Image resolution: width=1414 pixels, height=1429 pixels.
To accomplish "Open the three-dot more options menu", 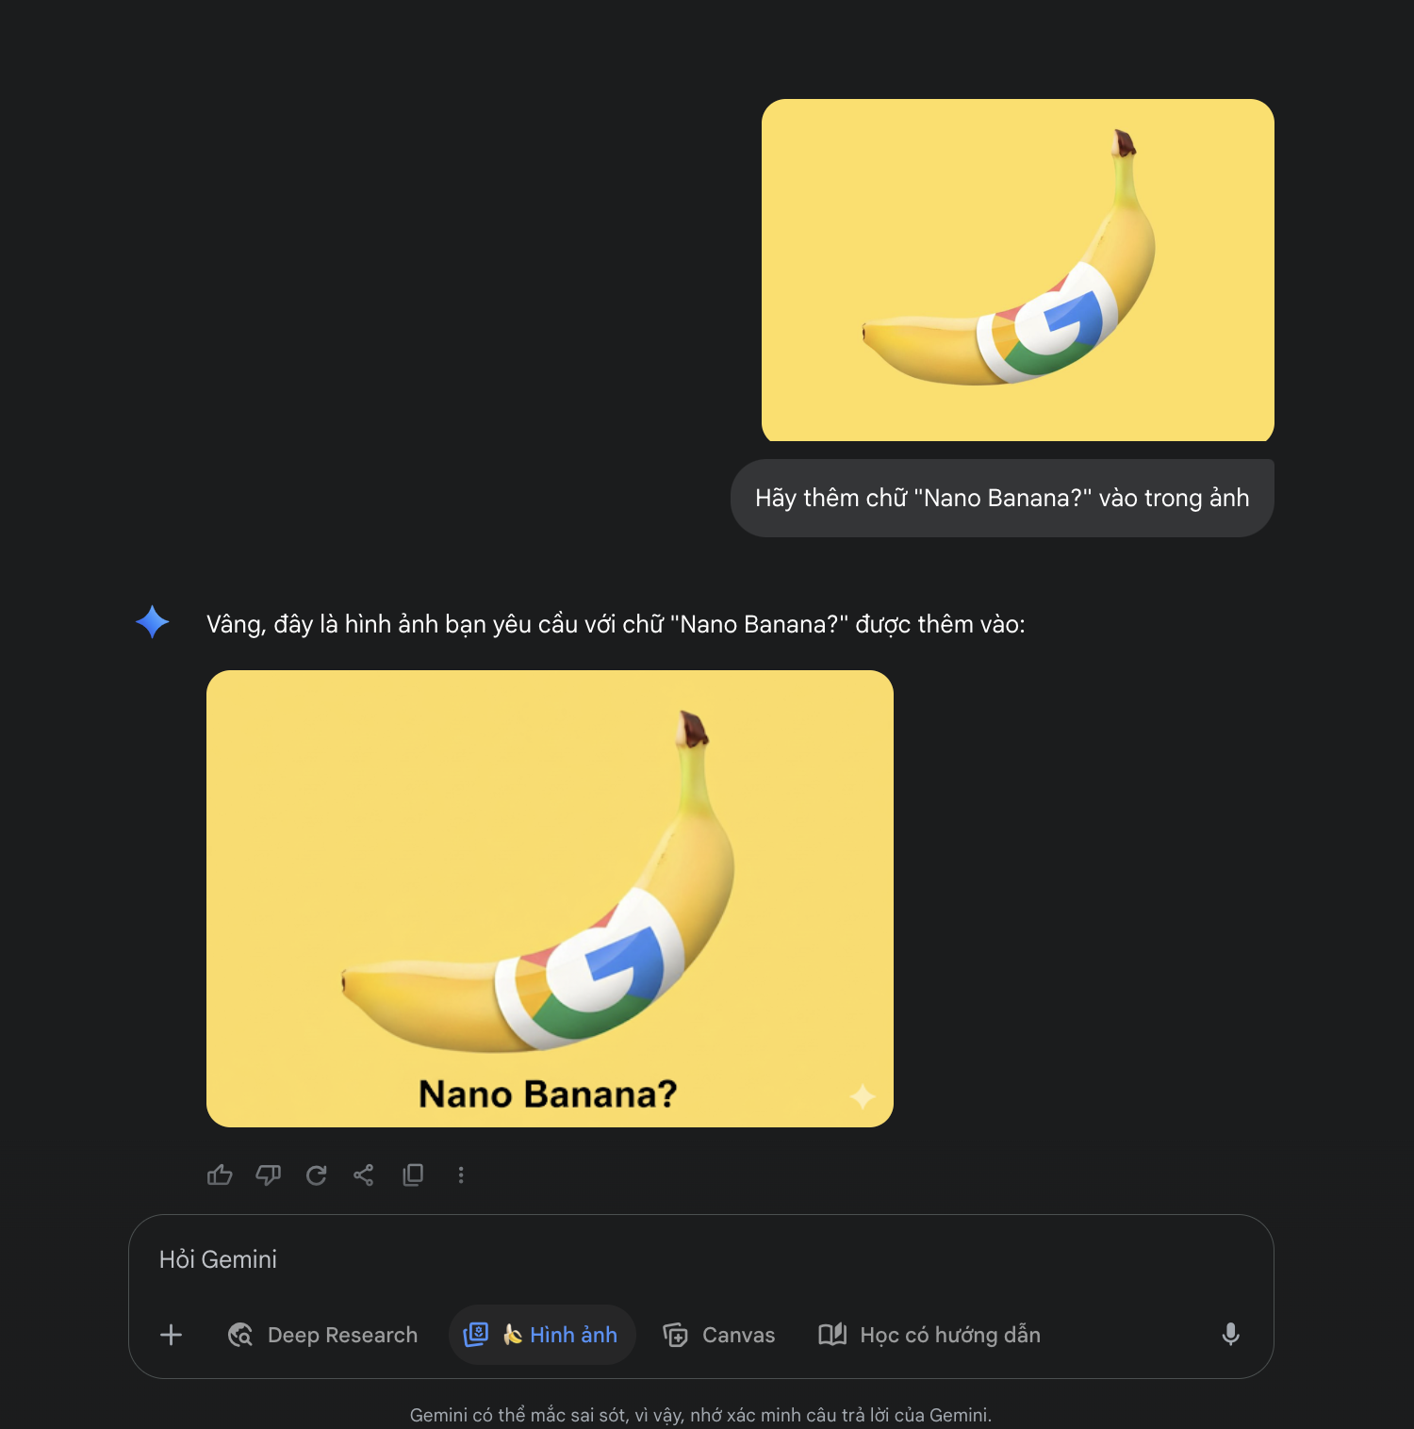I will coord(461,1174).
